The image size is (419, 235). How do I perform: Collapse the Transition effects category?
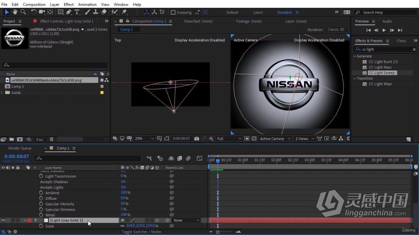click(355, 78)
